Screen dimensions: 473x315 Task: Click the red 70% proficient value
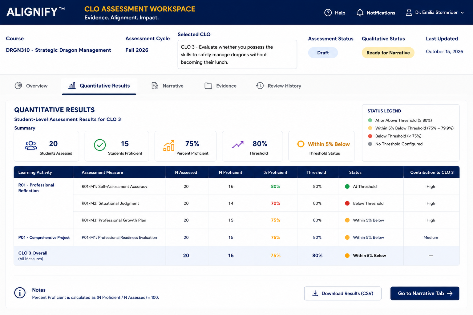(x=276, y=203)
